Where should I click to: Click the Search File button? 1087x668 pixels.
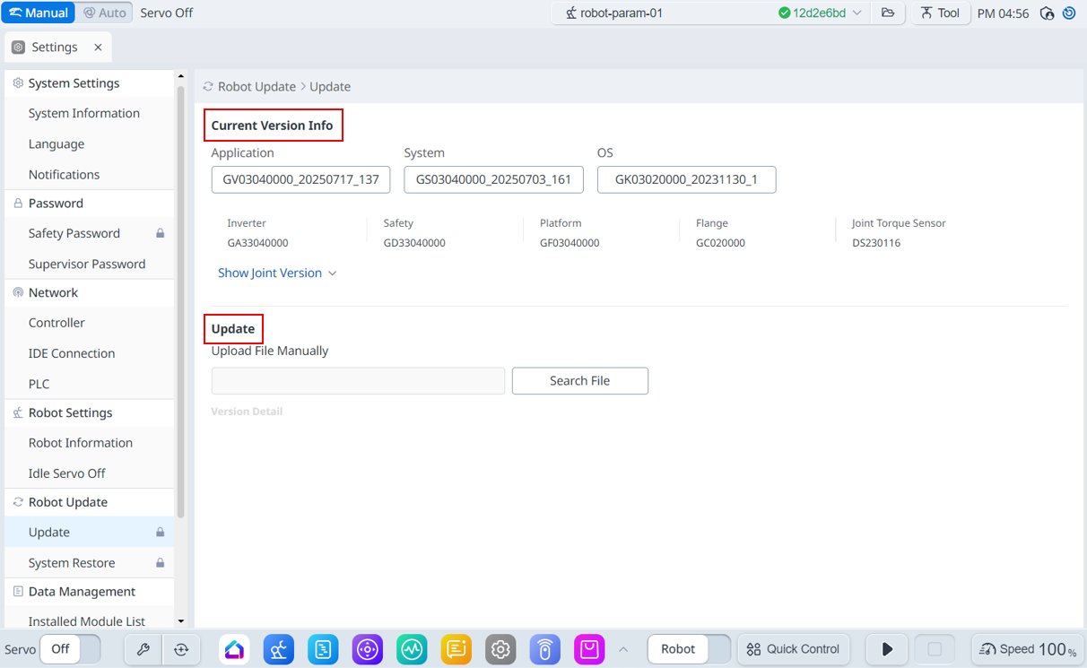coord(579,381)
